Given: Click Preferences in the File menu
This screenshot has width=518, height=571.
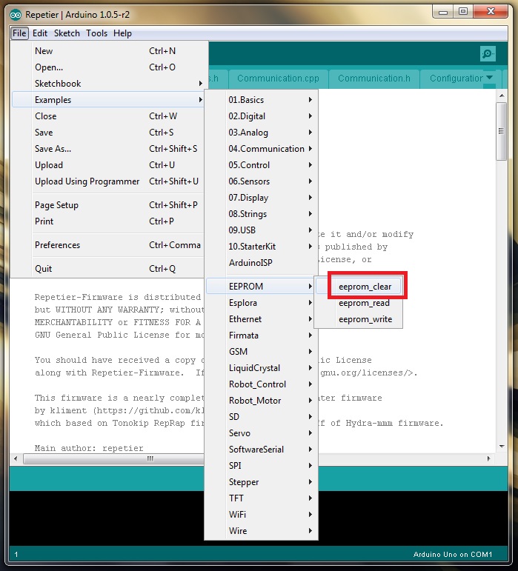Looking at the screenshot, I should tap(58, 245).
